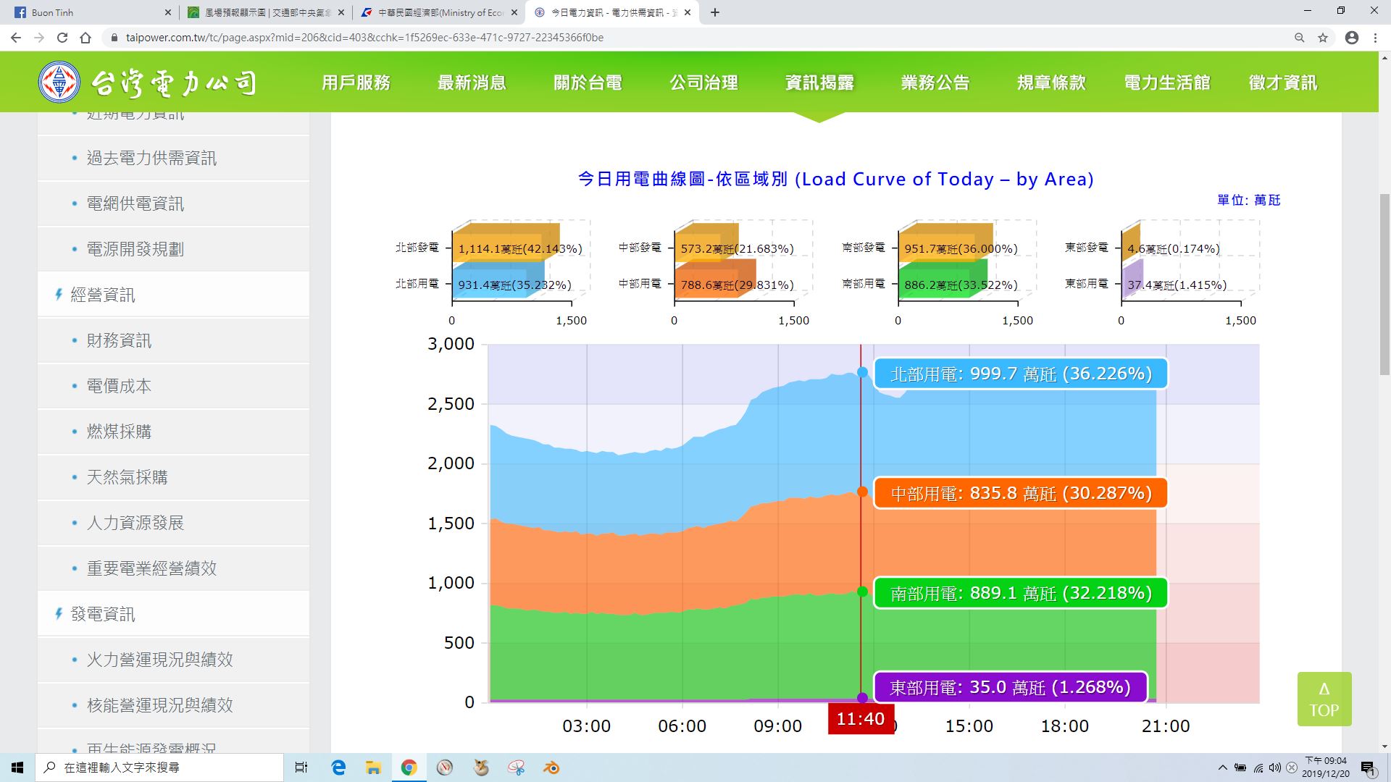Switch to Buon Tinh Facebook tab

coord(90,12)
